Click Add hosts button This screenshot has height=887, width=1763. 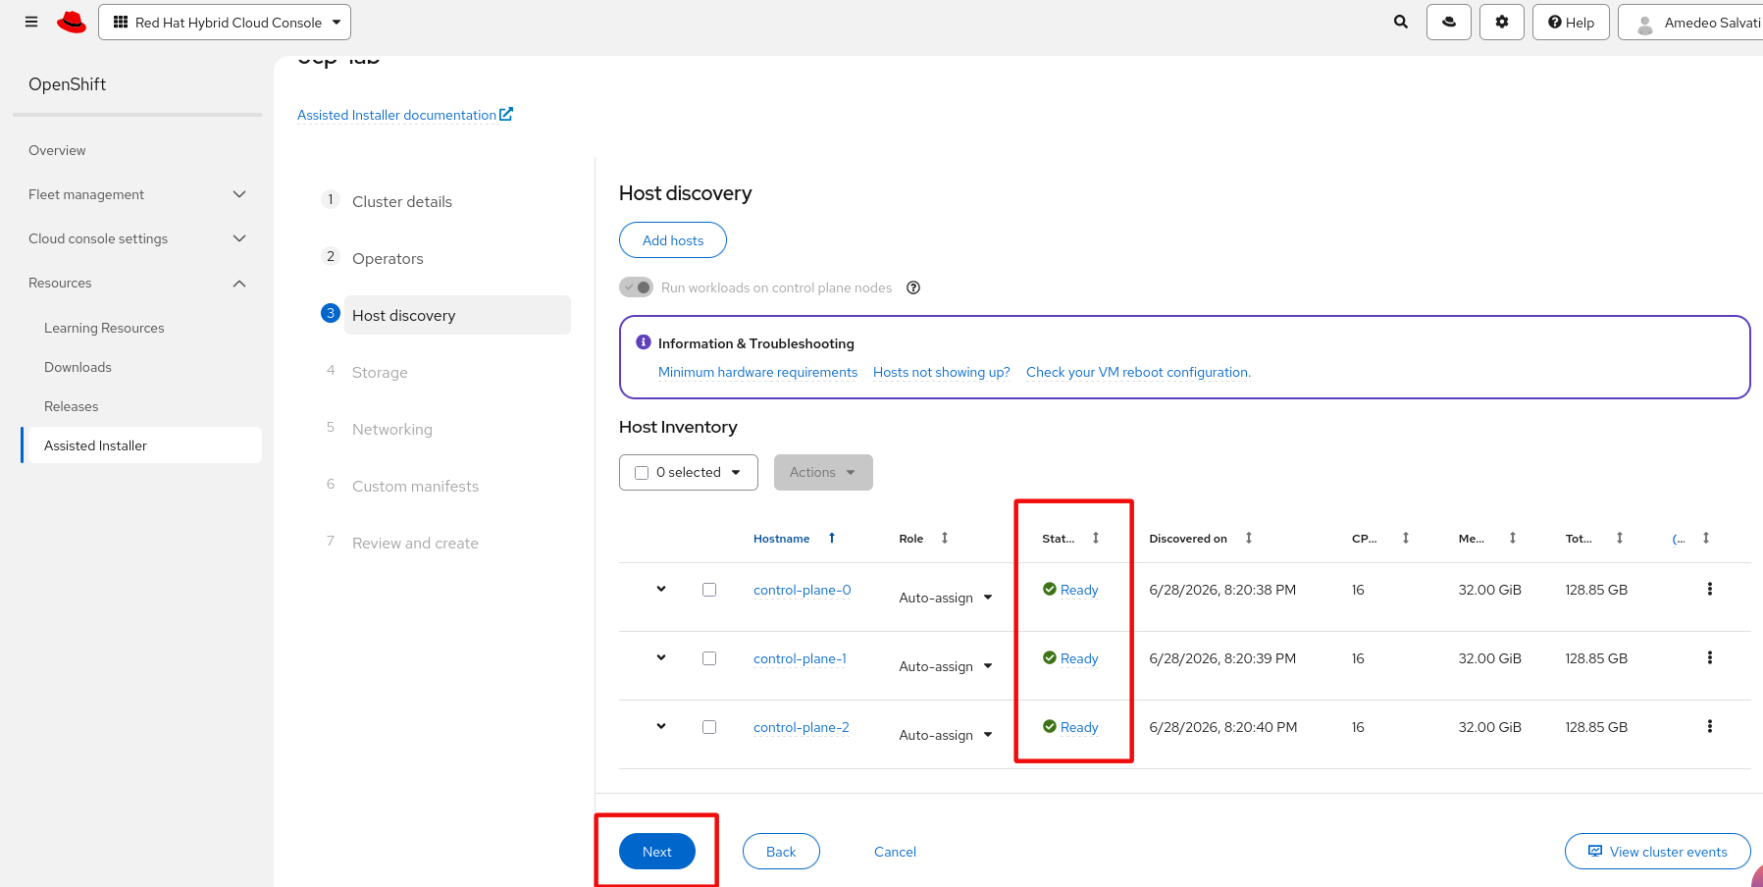point(673,240)
